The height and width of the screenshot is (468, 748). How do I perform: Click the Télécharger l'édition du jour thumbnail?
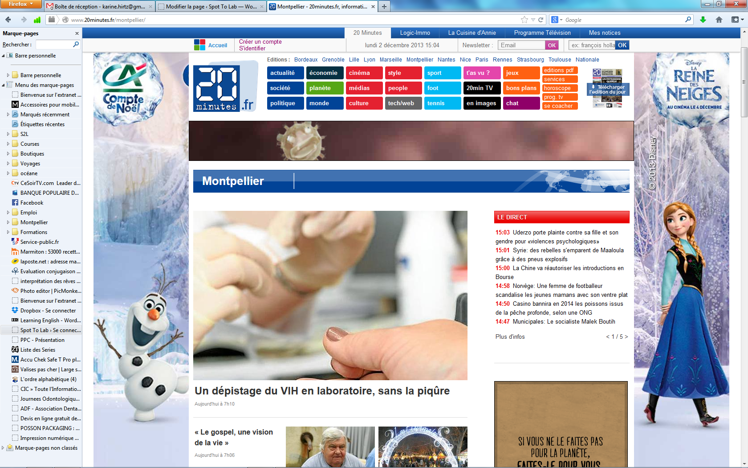(608, 88)
